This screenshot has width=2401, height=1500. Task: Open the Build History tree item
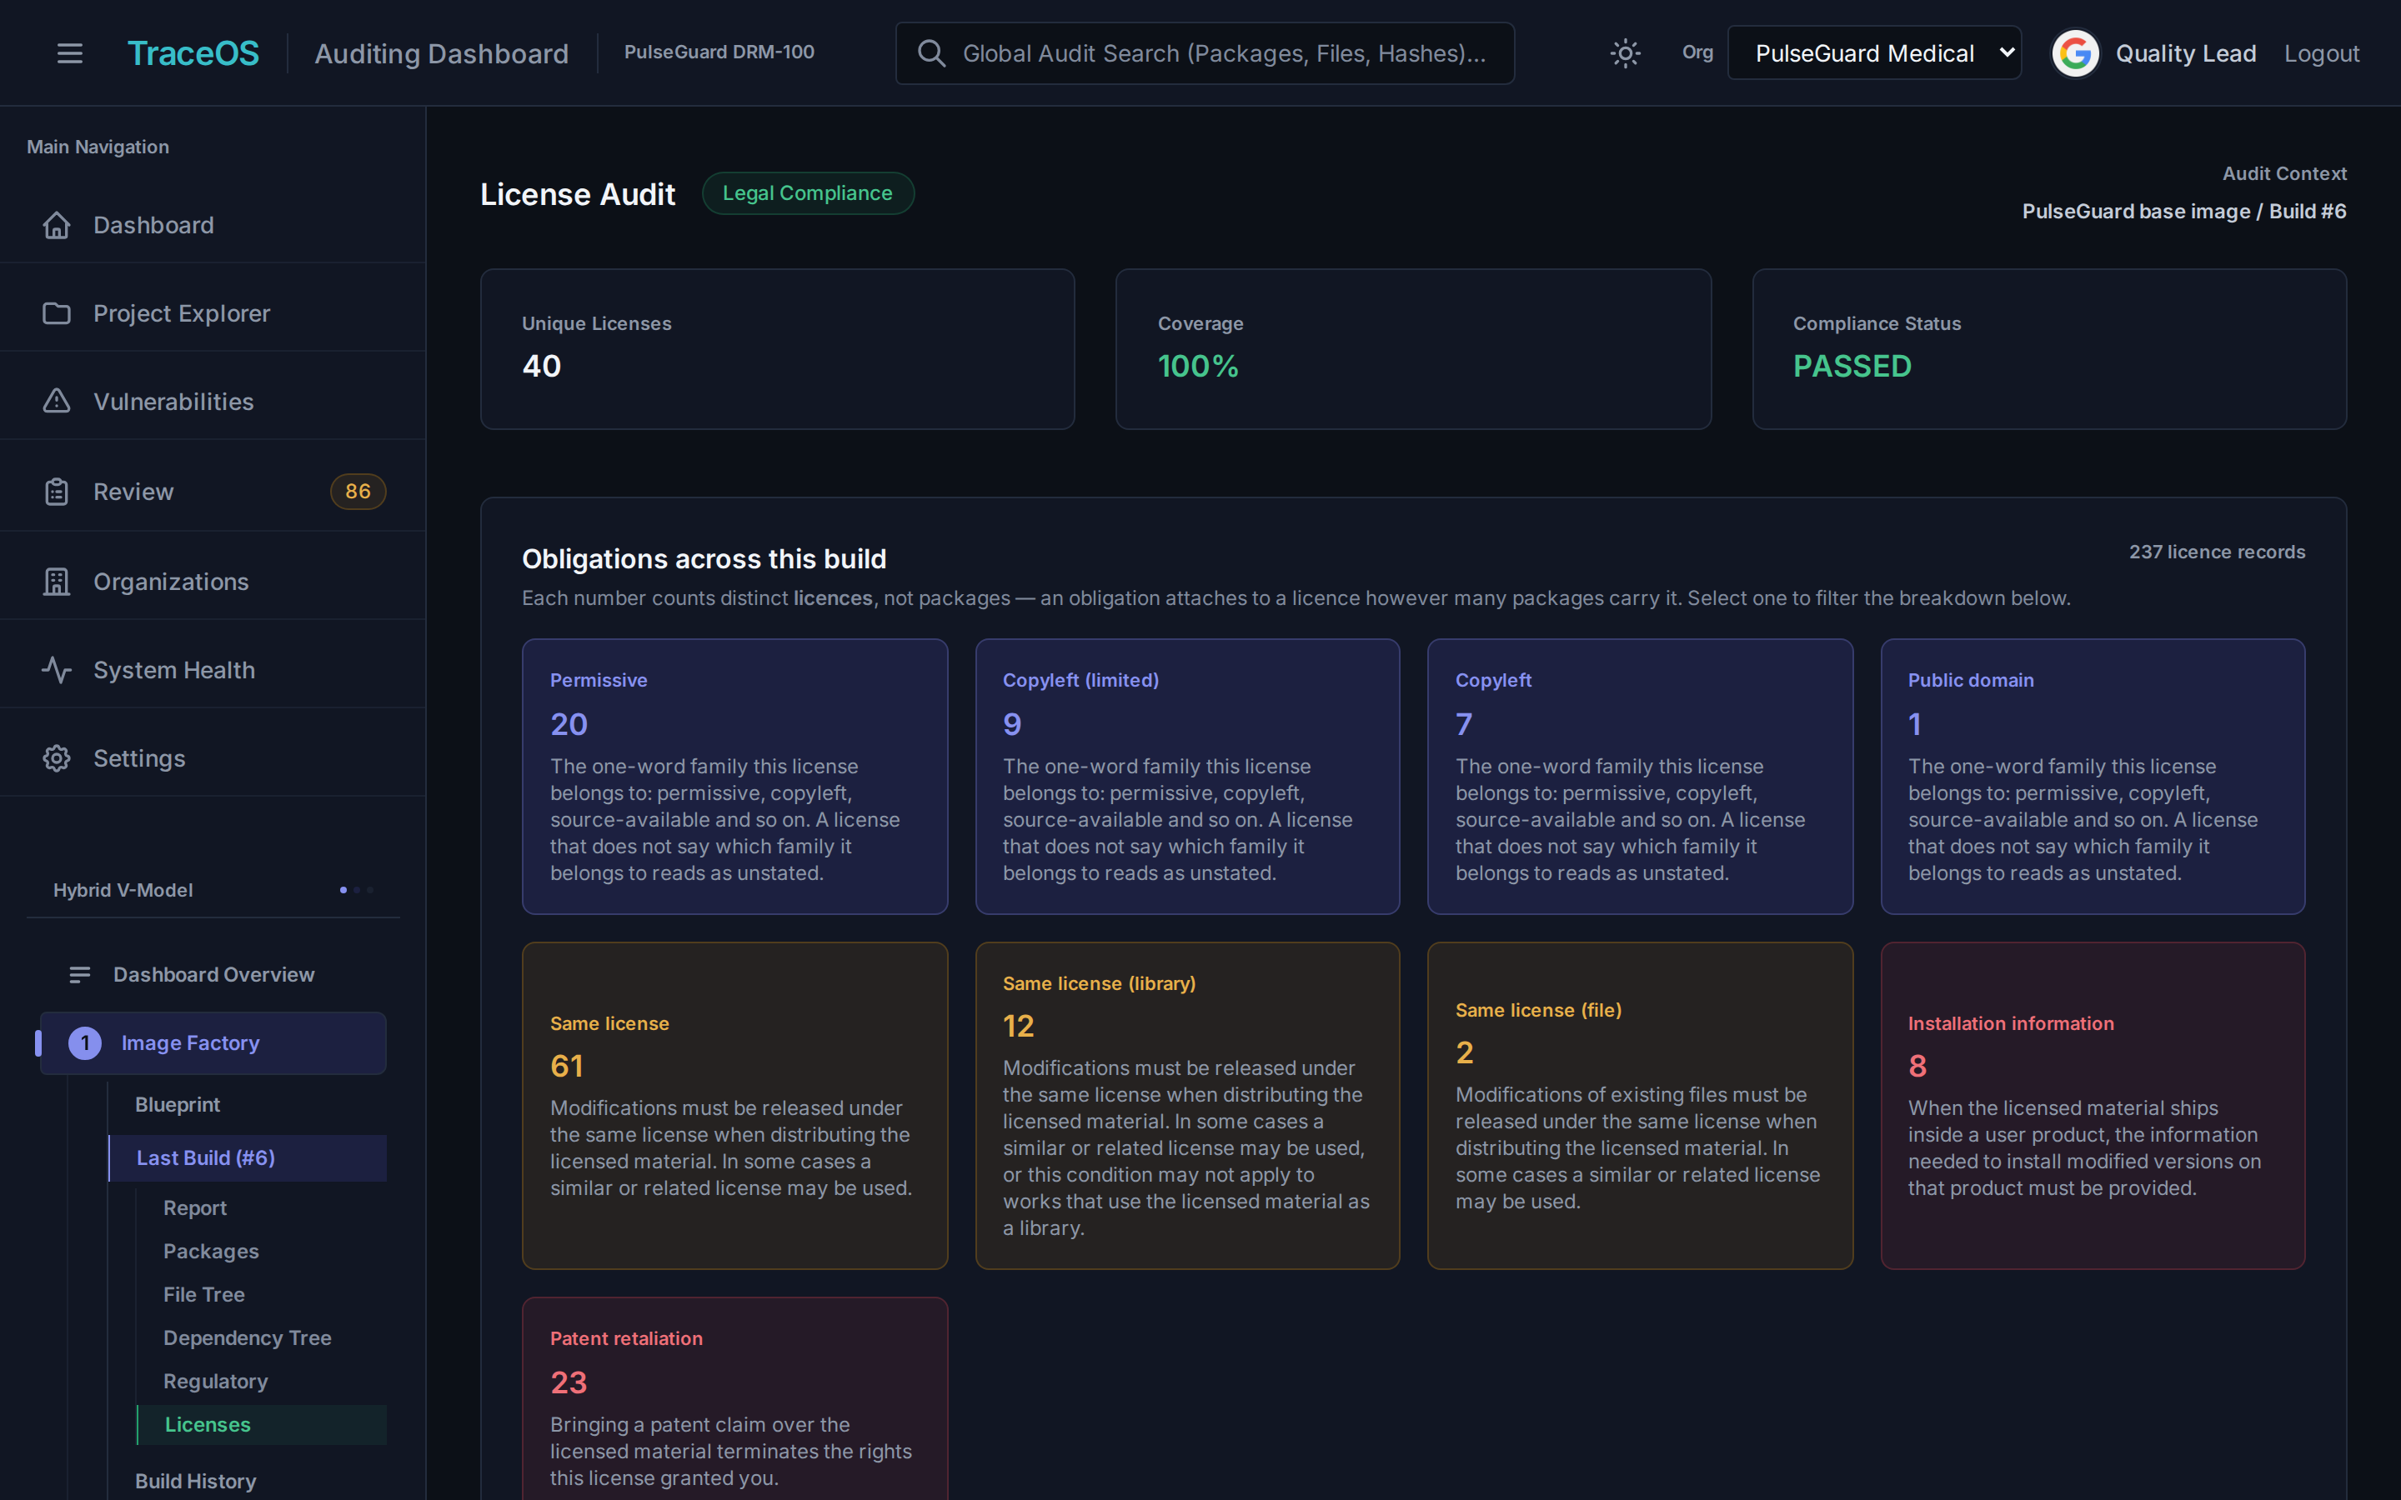pyautogui.click(x=247, y=1481)
